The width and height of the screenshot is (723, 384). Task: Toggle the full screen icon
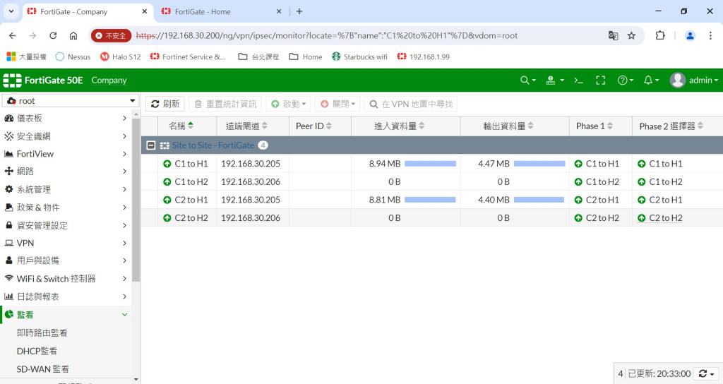point(600,80)
